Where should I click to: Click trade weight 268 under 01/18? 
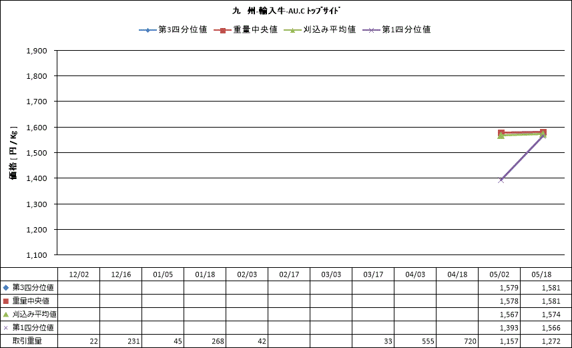click(x=218, y=341)
